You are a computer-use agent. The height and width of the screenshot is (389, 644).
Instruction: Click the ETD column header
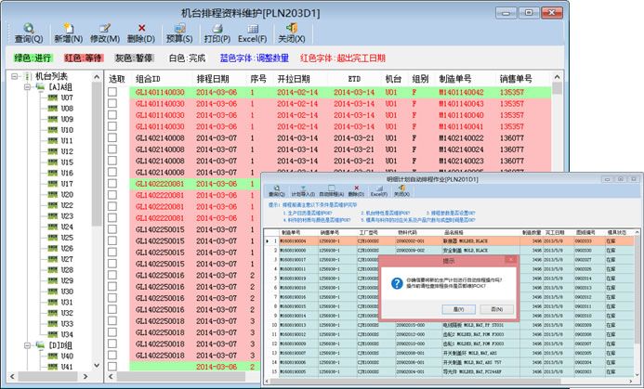click(x=354, y=79)
